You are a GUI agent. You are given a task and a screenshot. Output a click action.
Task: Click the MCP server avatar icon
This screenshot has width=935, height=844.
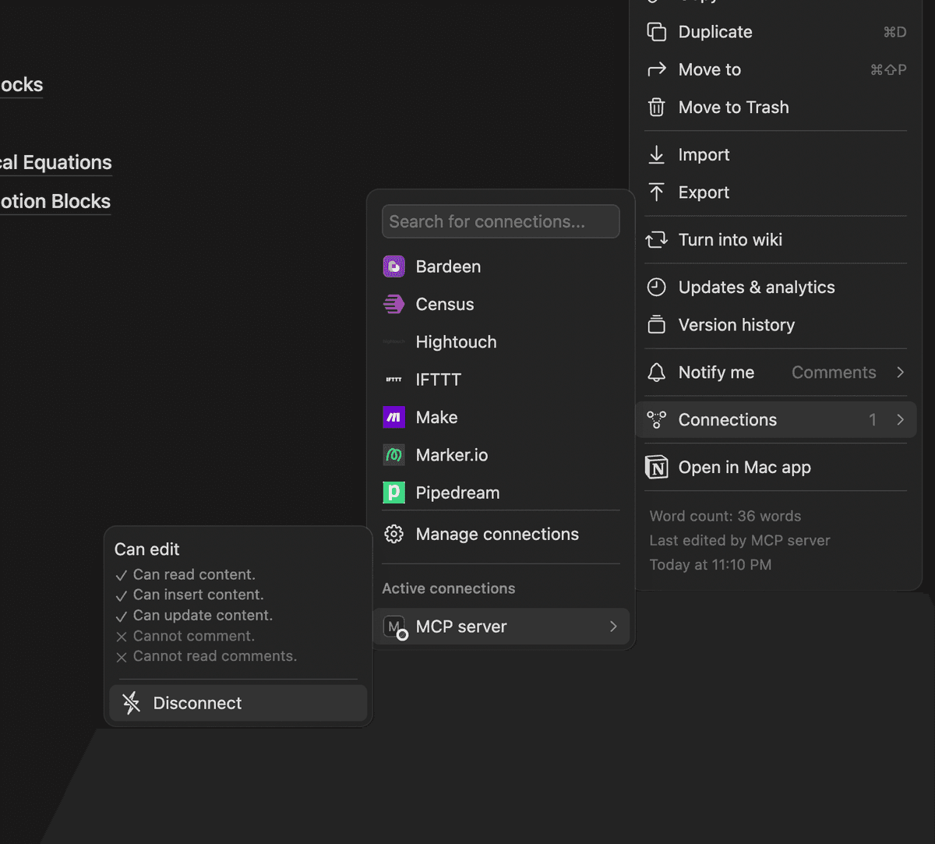point(395,627)
